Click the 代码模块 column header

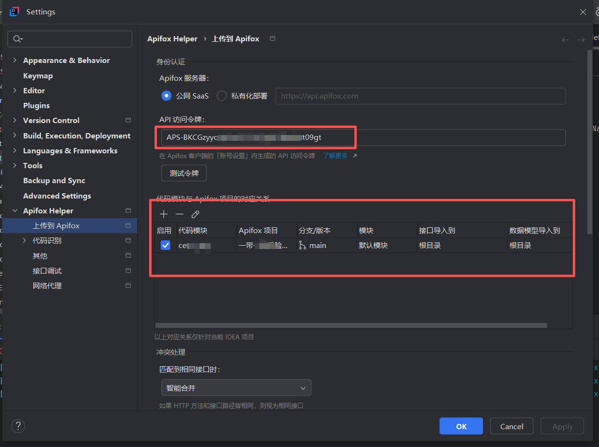coord(206,230)
